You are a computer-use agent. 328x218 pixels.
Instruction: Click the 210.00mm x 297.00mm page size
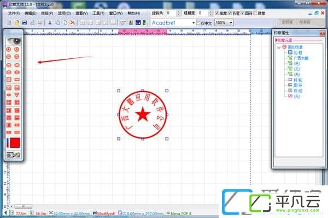143,214
